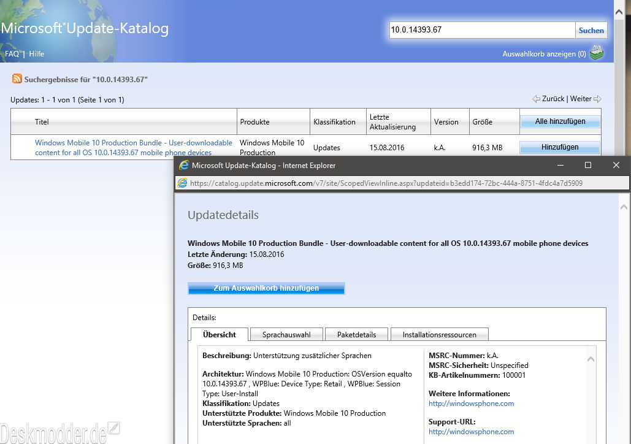Click the popup window scrollbar up arrow
The width and height of the screenshot is (631, 444).
coord(624,207)
